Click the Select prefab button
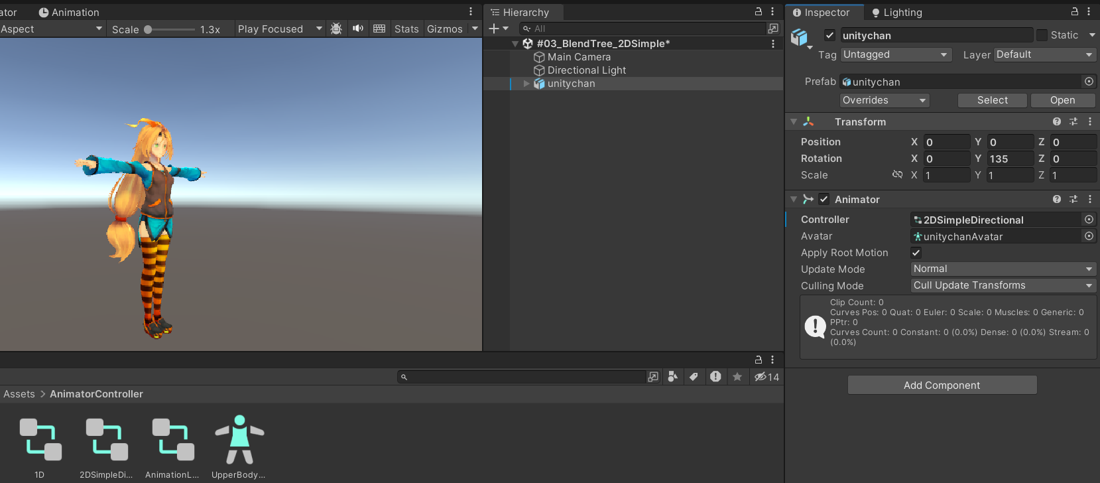Viewport: 1100px width, 483px height. coord(993,100)
